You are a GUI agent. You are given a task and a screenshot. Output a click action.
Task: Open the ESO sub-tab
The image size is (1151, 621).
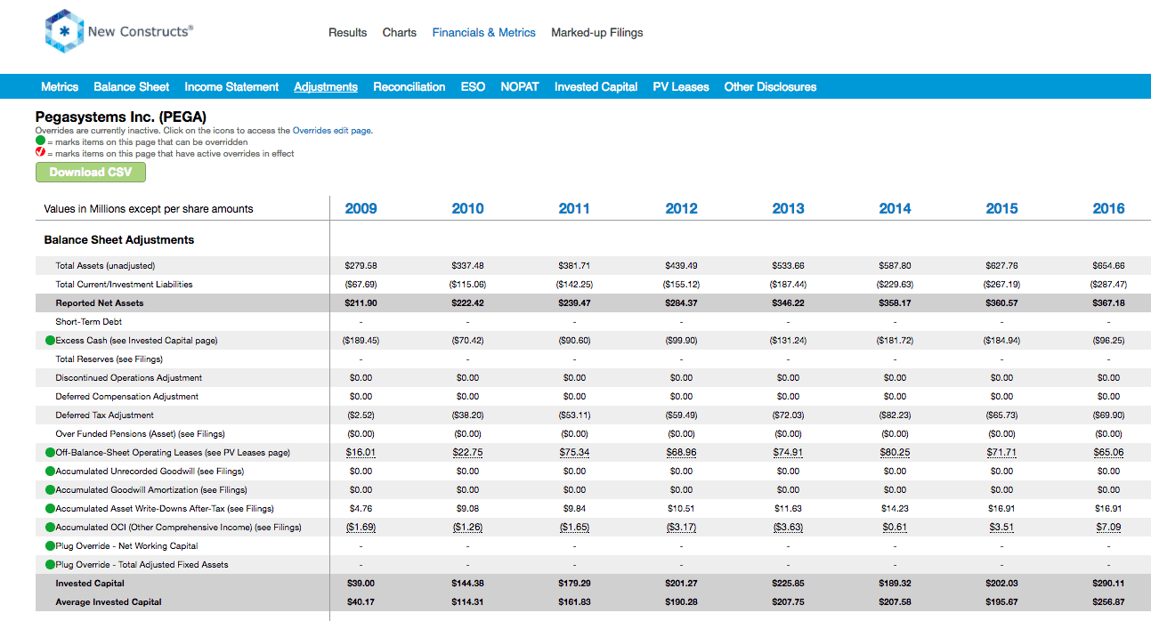(474, 86)
